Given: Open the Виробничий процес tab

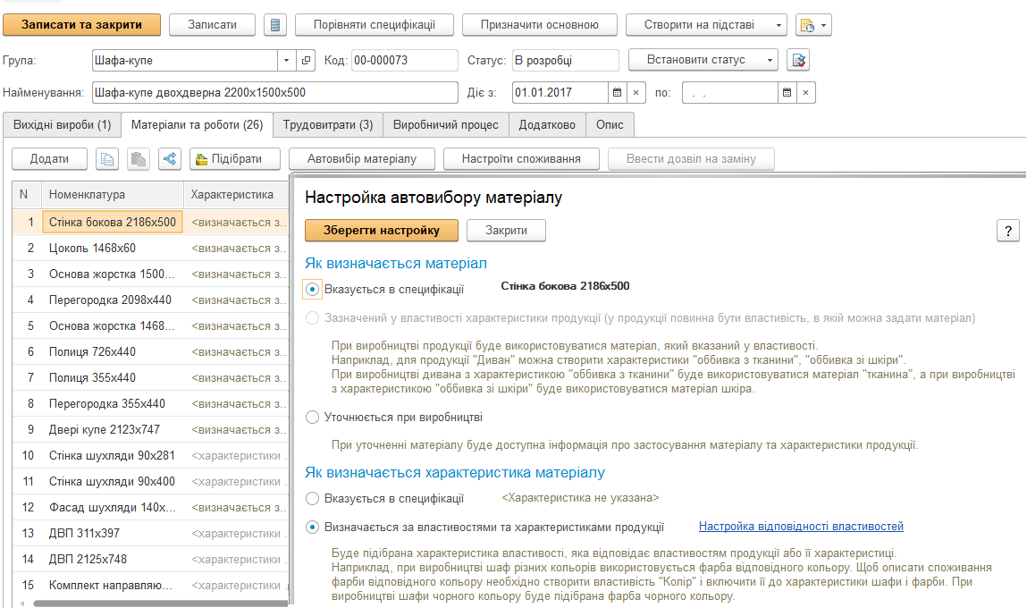Looking at the screenshot, I should [x=447, y=125].
